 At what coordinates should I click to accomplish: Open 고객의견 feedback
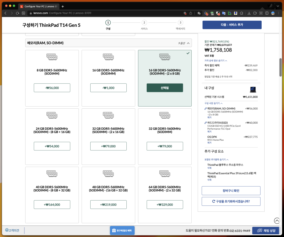coord(12,230)
